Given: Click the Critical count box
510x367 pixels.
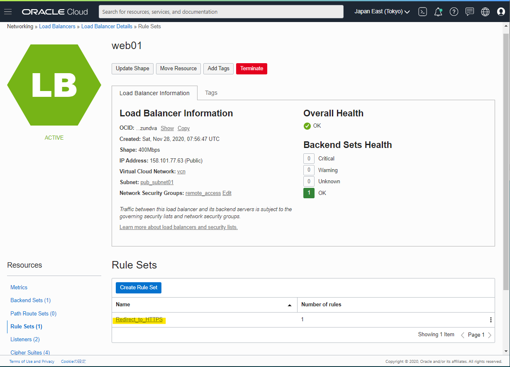Looking at the screenshot, I should click(309, 158).
